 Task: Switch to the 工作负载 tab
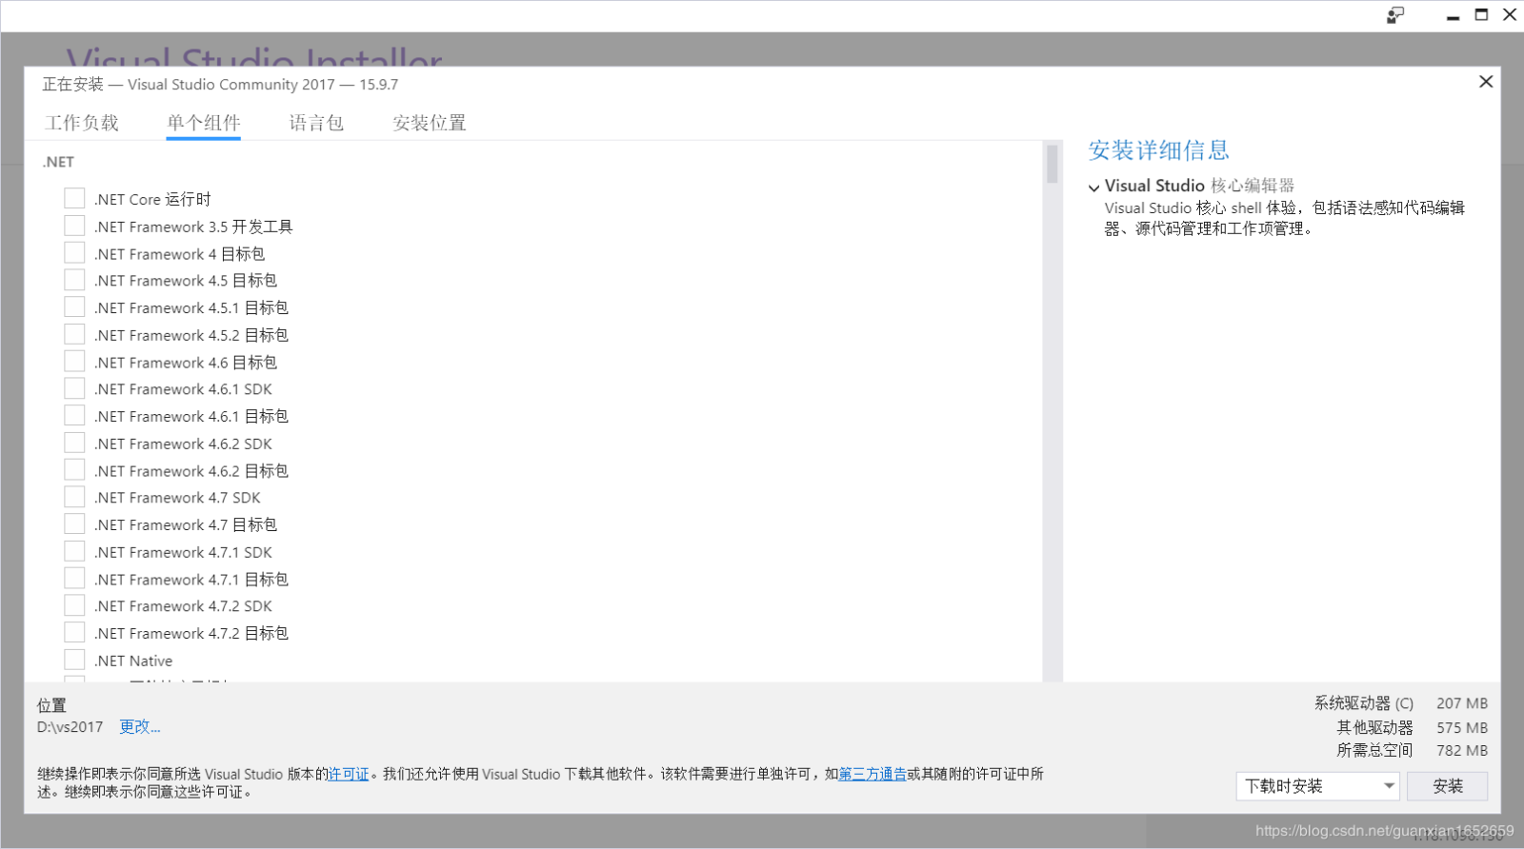point(82,123)
